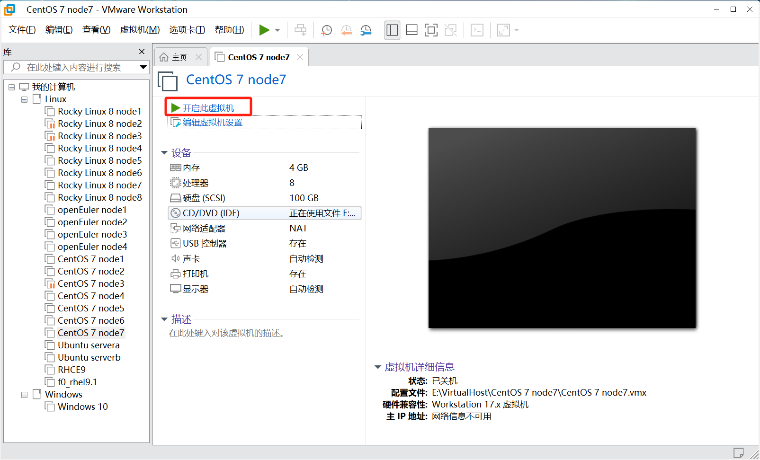Image resolution: width=760 pixels, height=460 pixels.
Task: Select RHCE9 in library
Action: point(72,370)
